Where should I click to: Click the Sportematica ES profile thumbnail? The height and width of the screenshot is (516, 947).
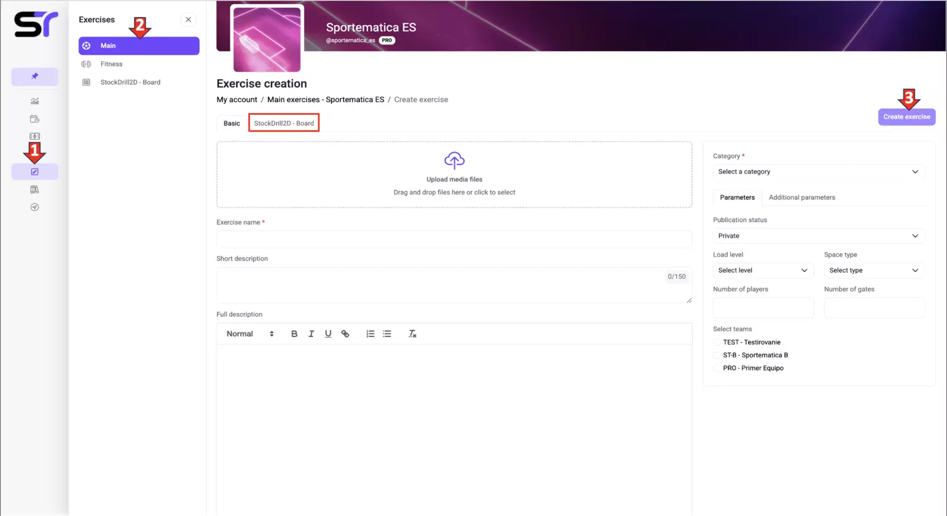coord(267,39)
